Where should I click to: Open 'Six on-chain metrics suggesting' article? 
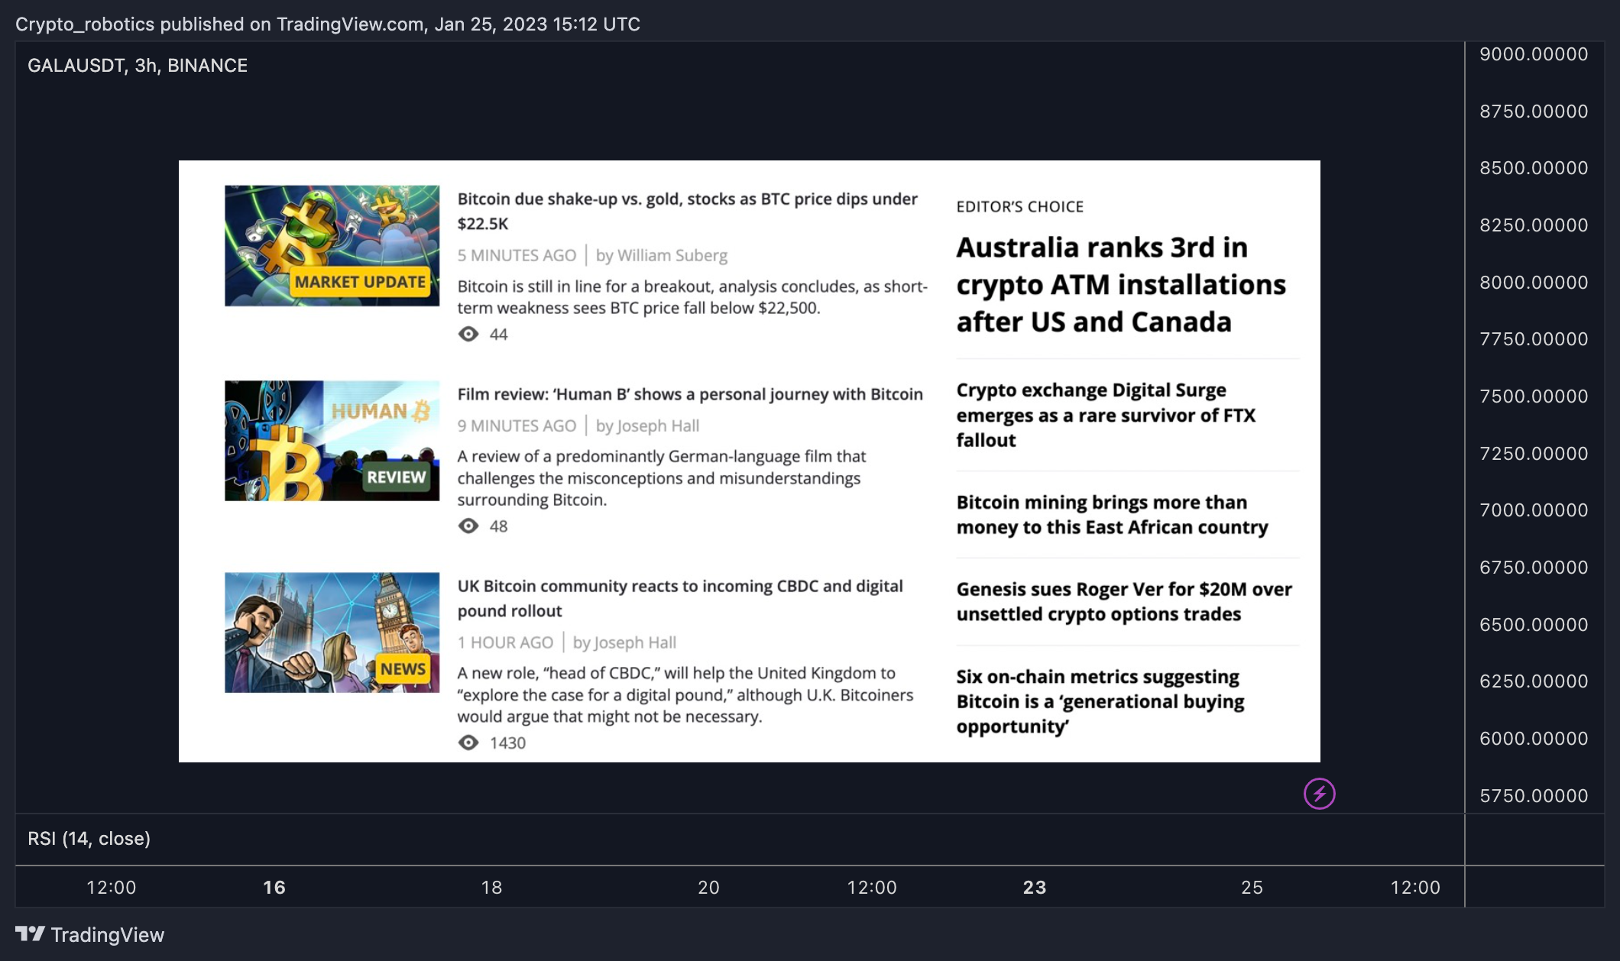(1100, 701)
